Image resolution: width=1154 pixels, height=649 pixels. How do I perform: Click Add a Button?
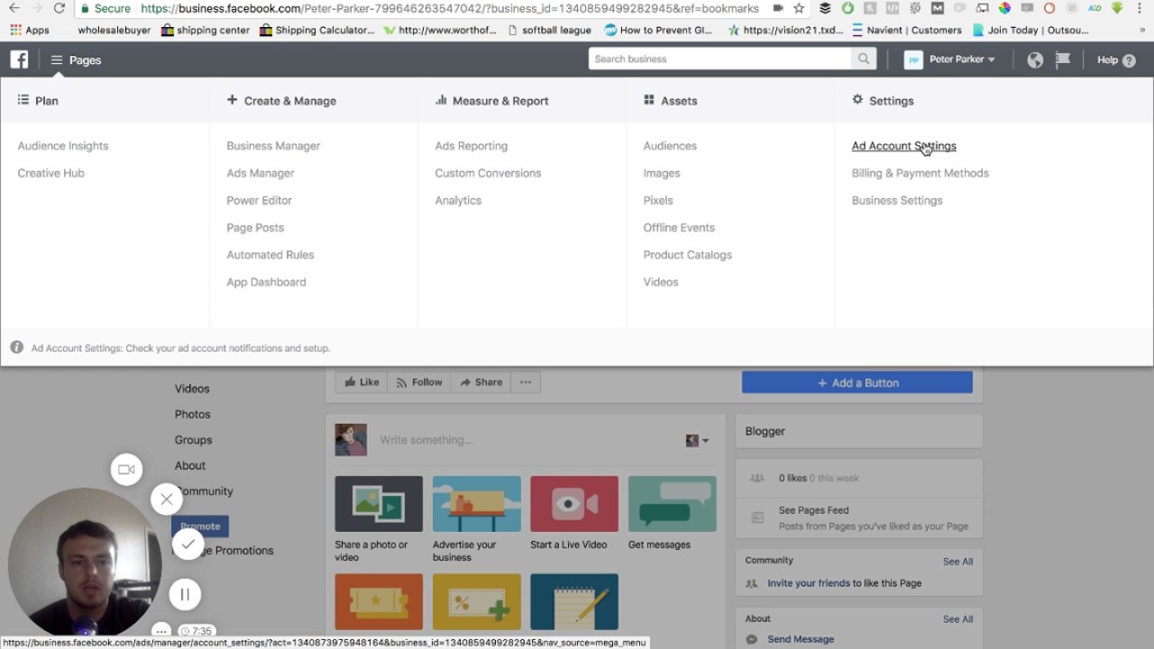pyautogui.click(x=857, y=382)
